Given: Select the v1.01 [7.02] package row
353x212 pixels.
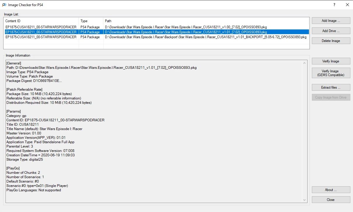Looking at the screenshot, I should point(156,32).
